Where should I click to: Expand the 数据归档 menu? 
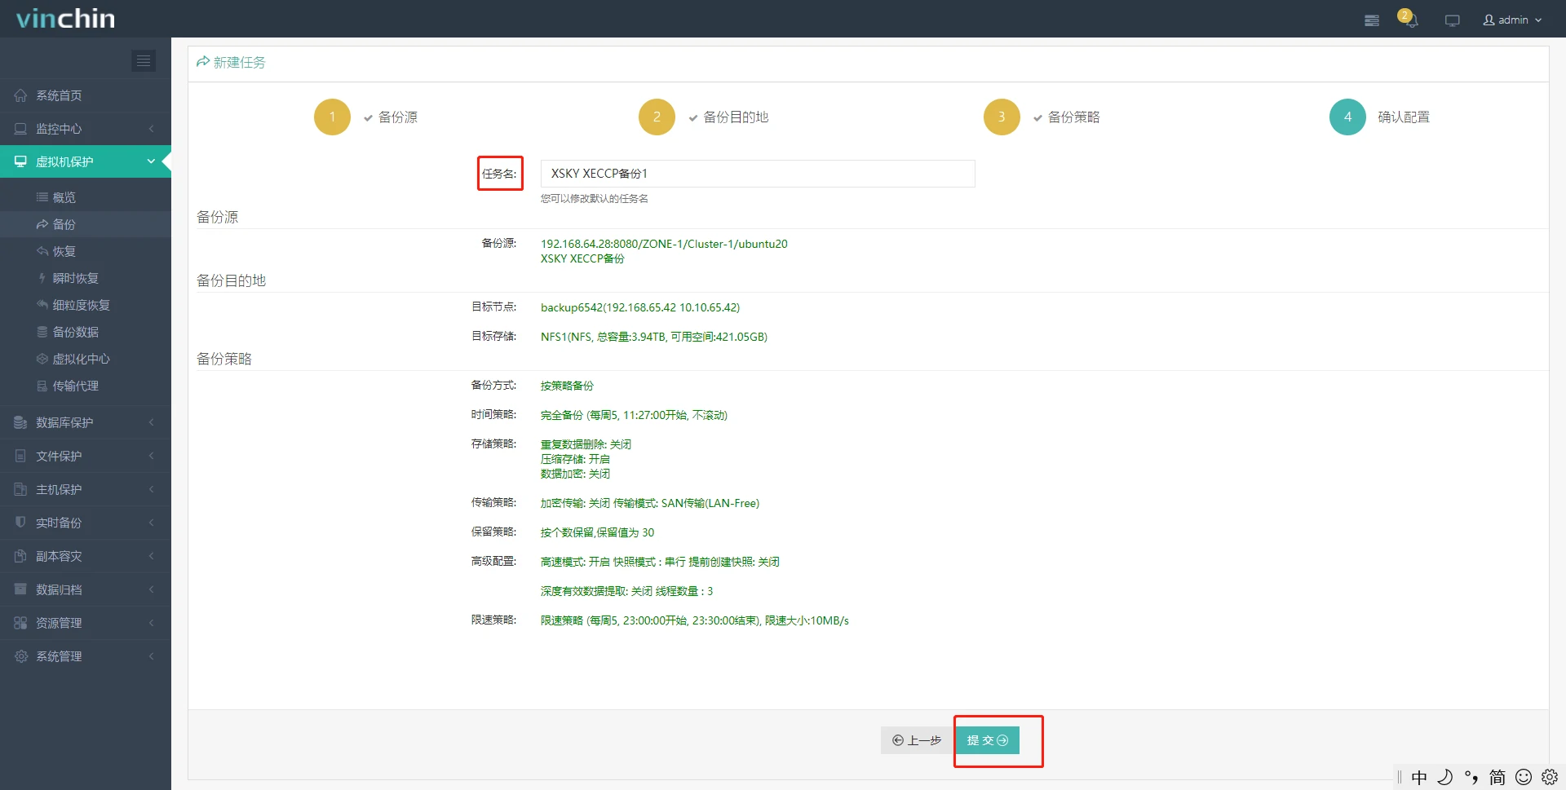(86, 589)
